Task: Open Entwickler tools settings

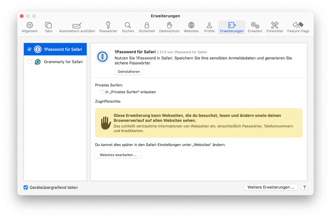Action: pos(275,26)
